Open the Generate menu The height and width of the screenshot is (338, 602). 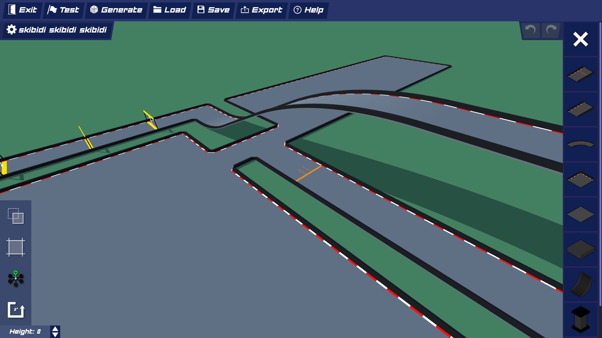point(117,10)
